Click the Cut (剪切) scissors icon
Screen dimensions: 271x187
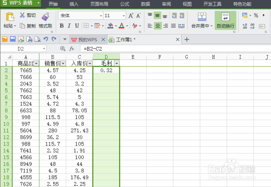(x=22, y=15)
